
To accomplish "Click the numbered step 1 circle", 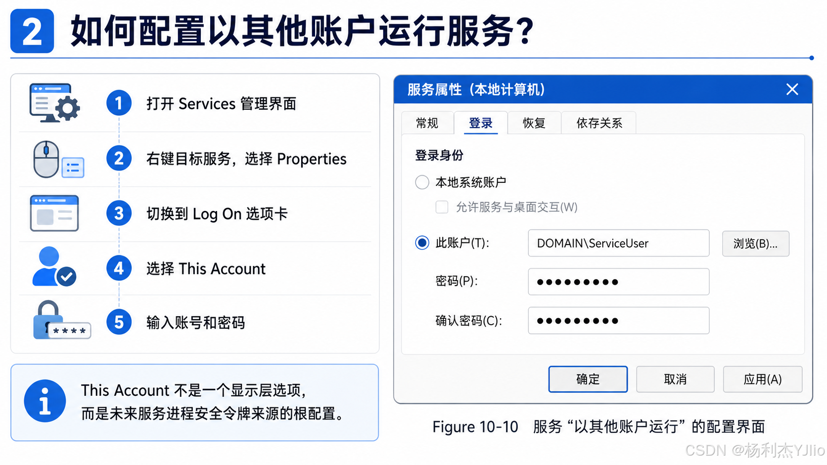I will pyautogui.click(x=119, y=103).
